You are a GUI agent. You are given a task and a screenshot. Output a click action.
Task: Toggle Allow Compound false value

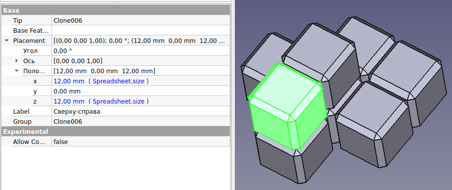(141, 142)
